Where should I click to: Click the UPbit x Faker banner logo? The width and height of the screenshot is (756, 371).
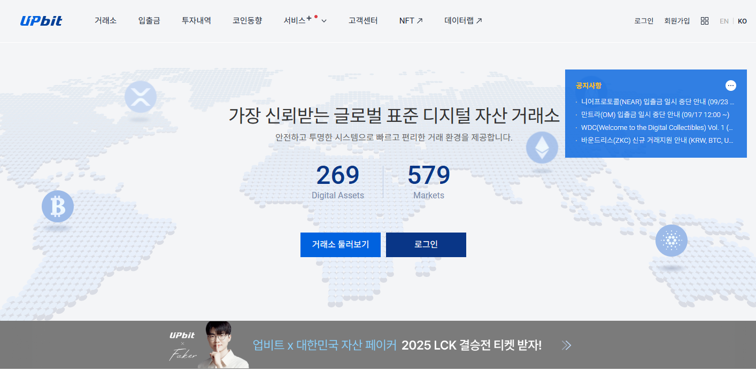[183, 345]
